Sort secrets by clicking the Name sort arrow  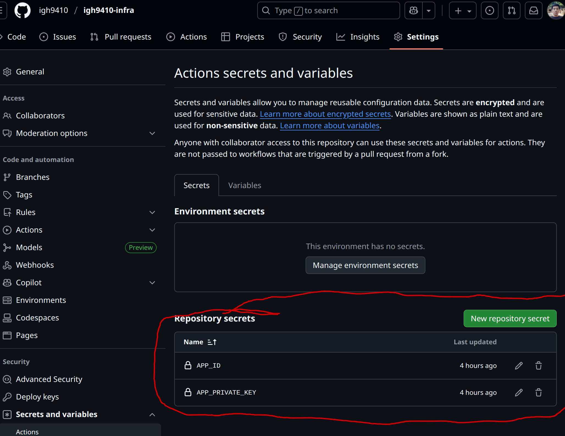(x=212, y=342)
